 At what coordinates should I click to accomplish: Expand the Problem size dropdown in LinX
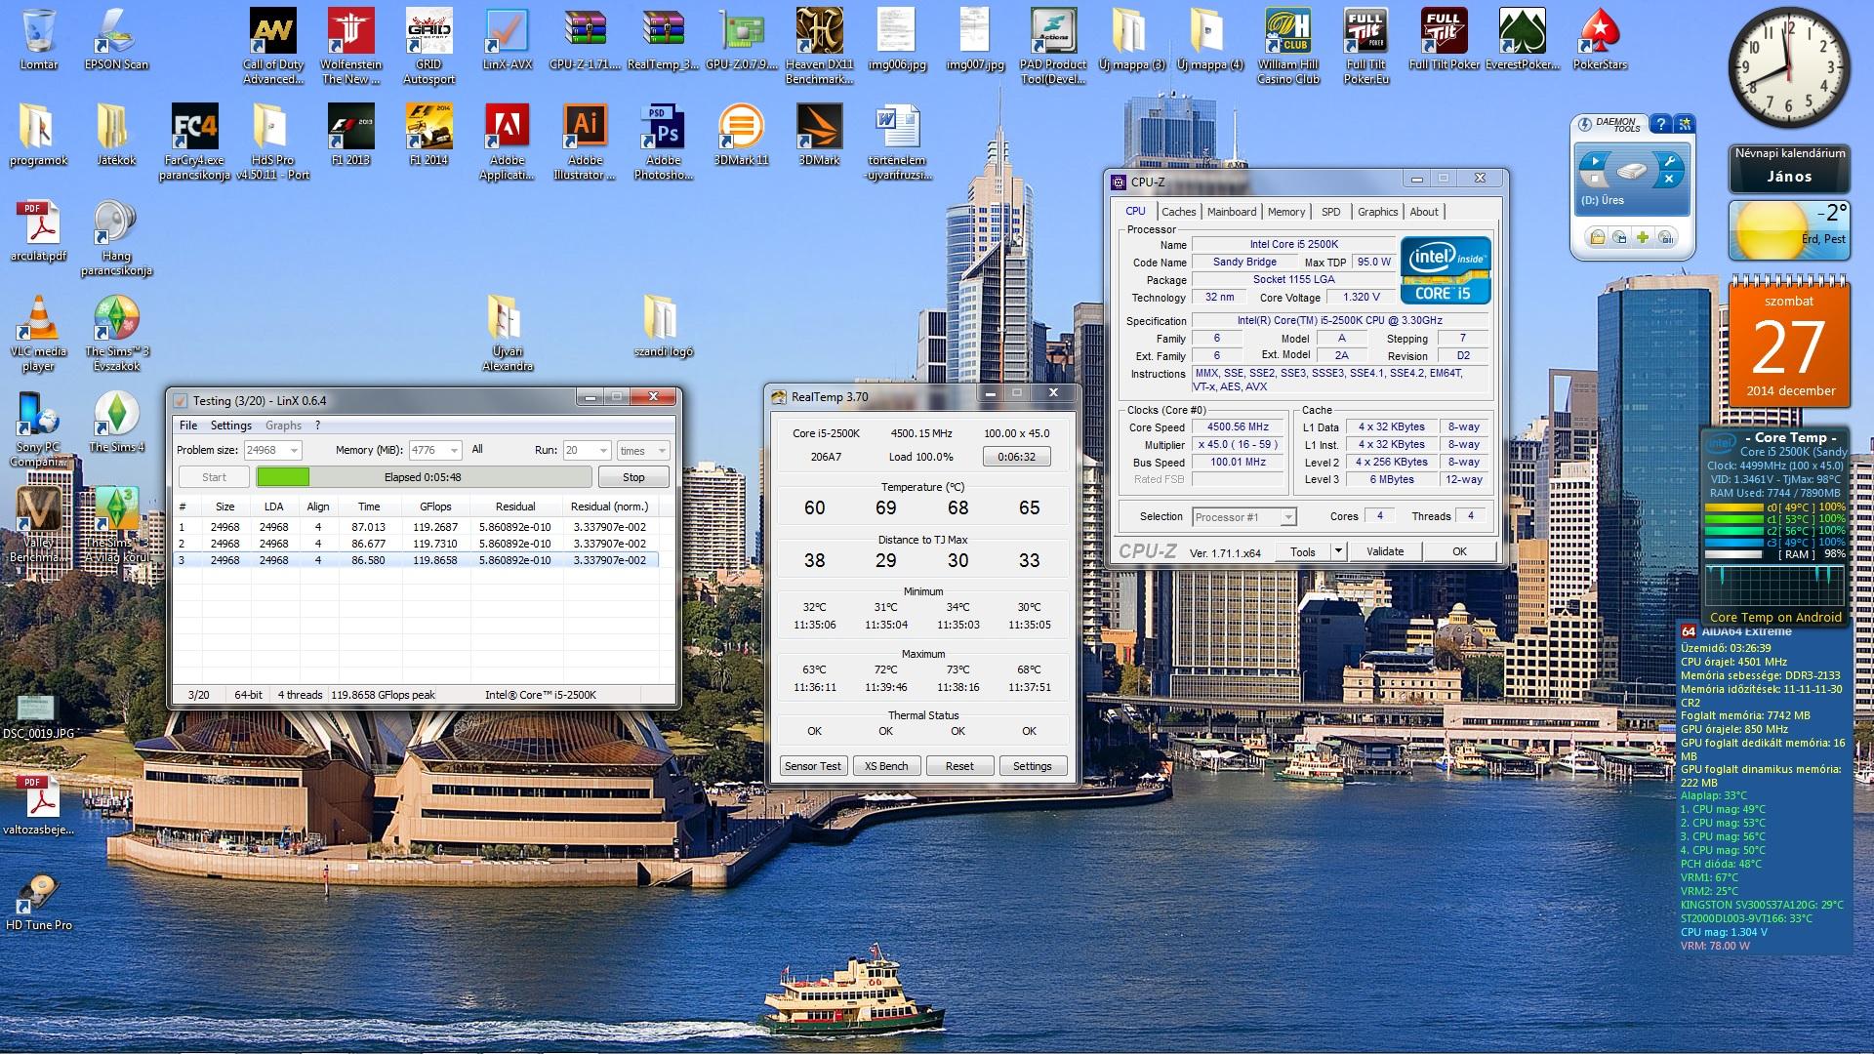pyautogui.click(x=294, y=450)
